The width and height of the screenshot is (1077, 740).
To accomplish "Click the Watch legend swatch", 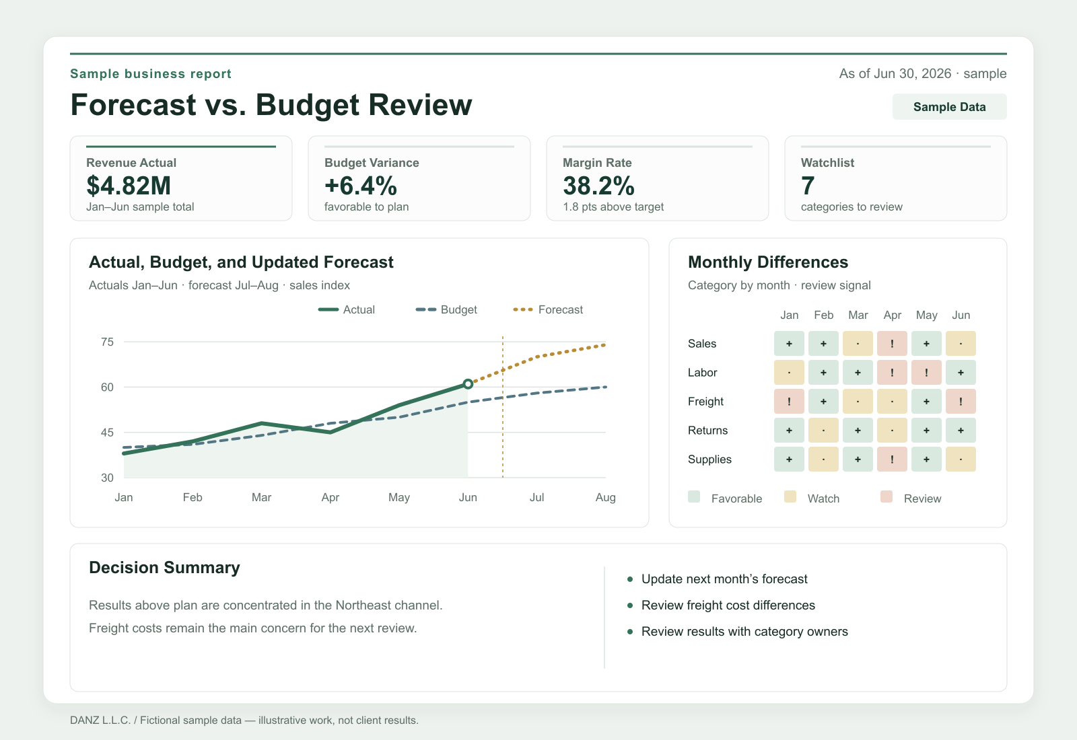I will [790, 496].
